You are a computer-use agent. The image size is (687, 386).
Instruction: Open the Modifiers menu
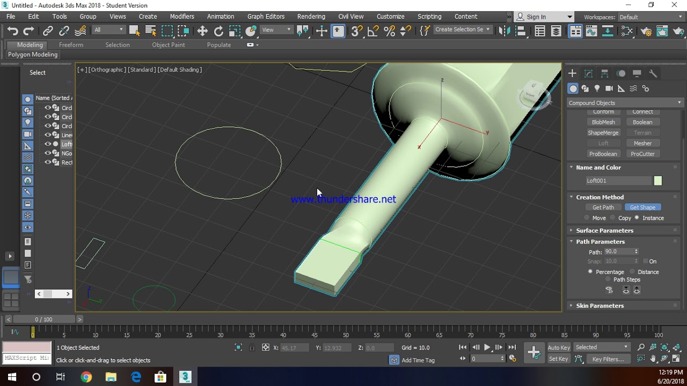tap(182, 17)
